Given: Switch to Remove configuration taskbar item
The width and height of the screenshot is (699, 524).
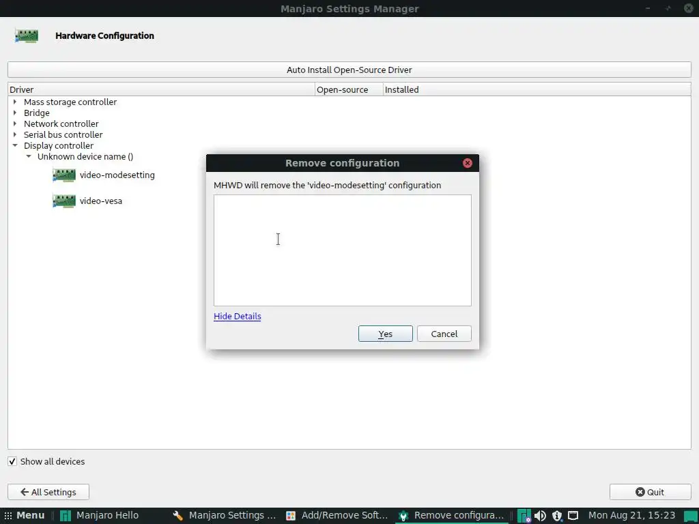Looking at the screenshot, I should click(451, 516).
